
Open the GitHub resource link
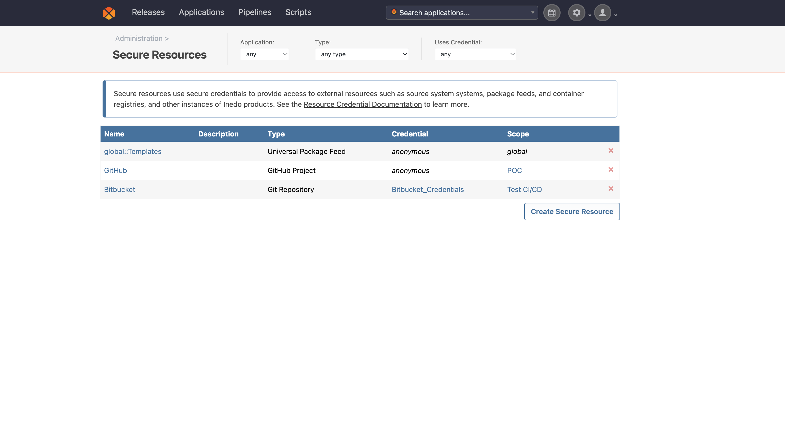115,170
